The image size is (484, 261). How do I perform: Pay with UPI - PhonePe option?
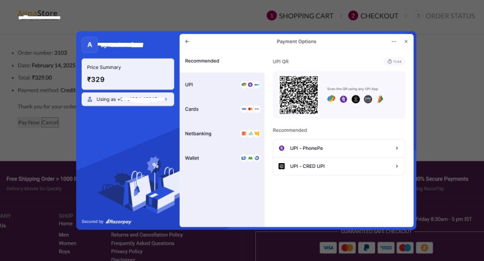tap(339, 148)
